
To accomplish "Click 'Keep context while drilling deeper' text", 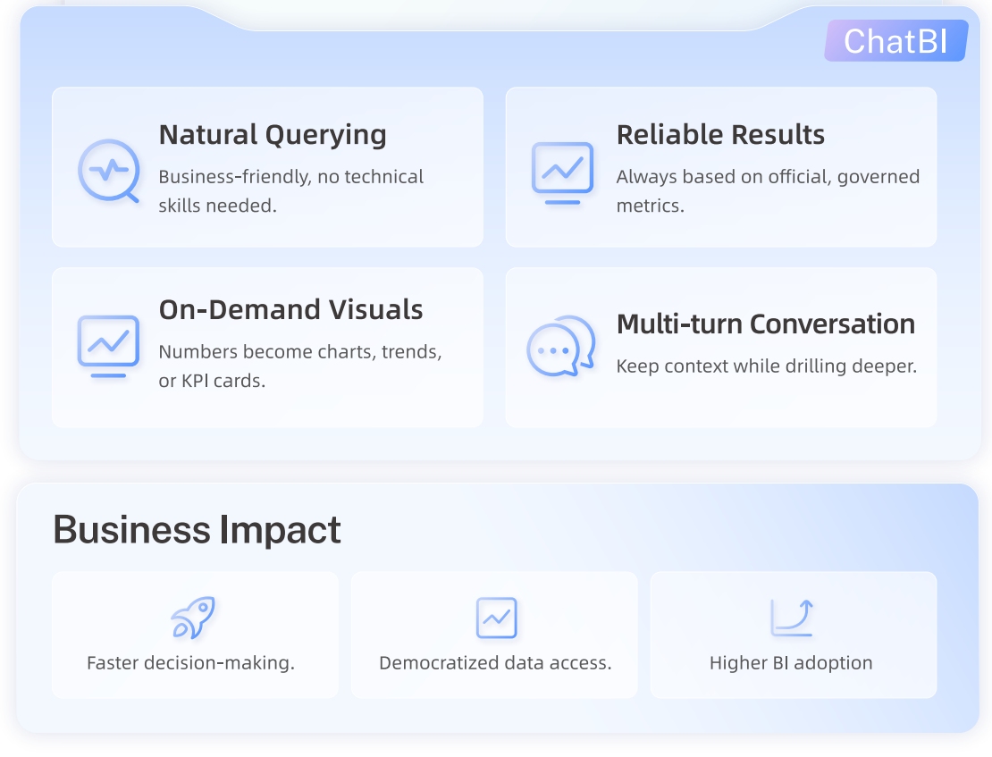I will (766, 366).
